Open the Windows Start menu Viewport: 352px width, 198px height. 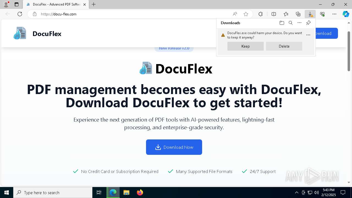[x=7, y=193]
